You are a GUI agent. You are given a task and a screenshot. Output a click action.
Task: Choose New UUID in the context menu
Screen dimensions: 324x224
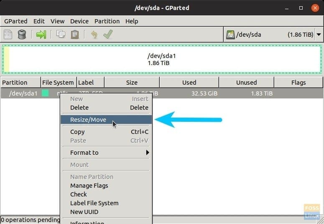[106, 212]
